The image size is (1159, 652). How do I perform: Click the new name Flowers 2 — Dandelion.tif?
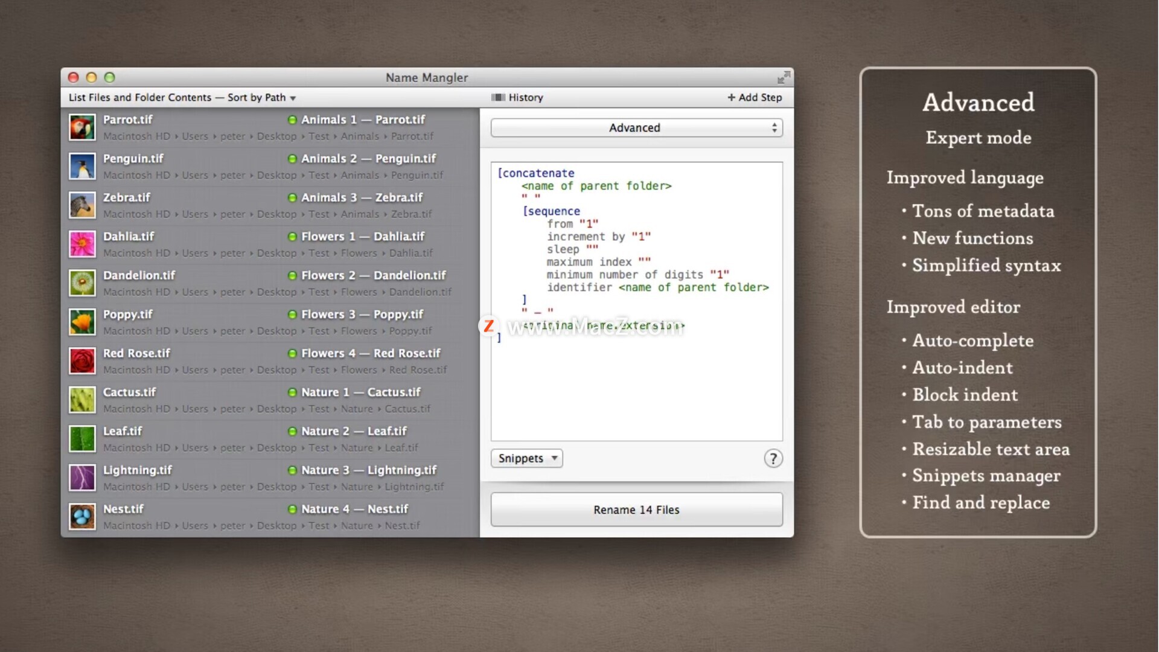[x=374, y=275]
